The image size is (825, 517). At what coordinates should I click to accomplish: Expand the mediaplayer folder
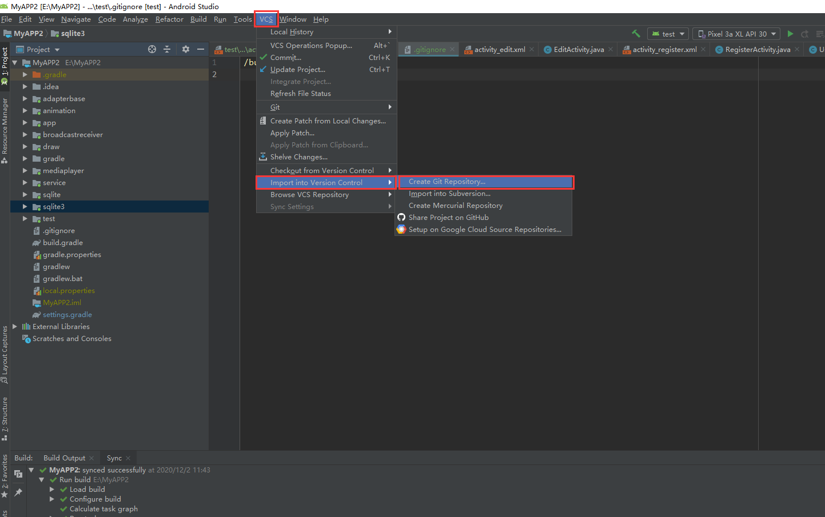25,170
